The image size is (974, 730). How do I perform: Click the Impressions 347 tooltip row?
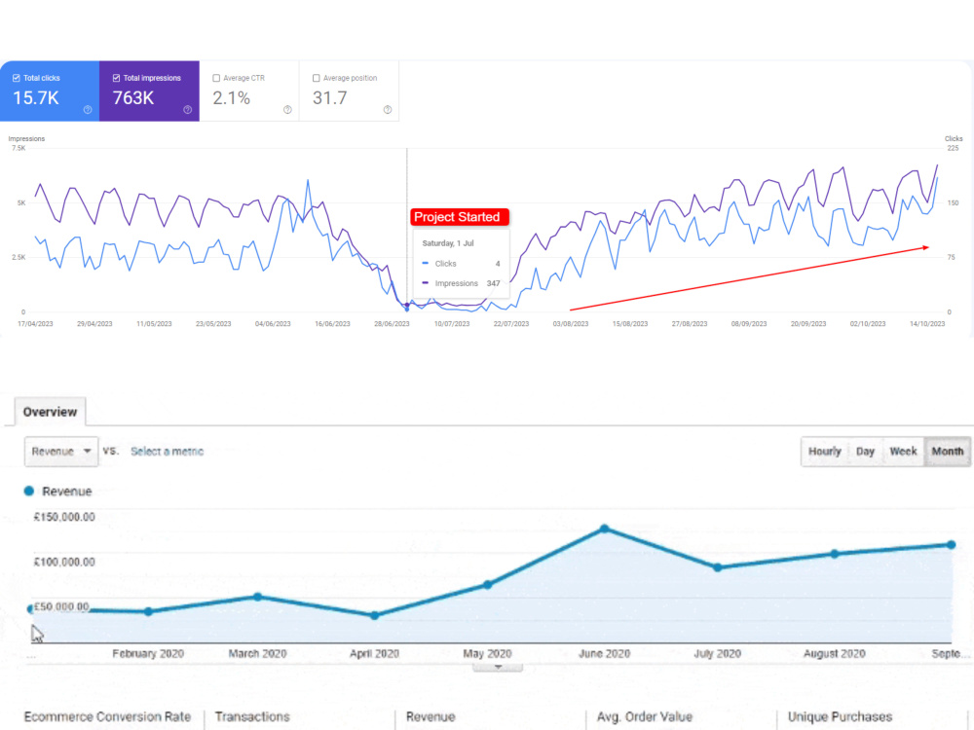461,283
